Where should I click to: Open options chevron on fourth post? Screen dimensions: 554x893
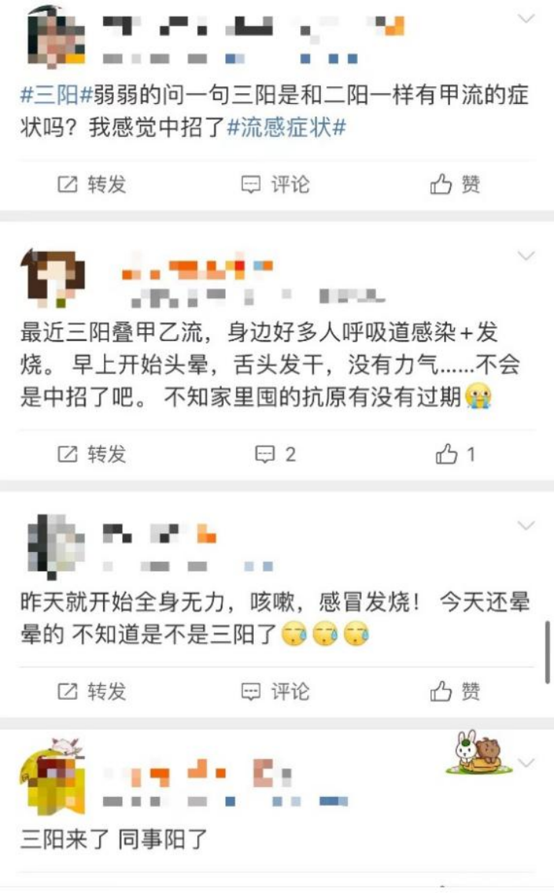click(x=526, y=763)
